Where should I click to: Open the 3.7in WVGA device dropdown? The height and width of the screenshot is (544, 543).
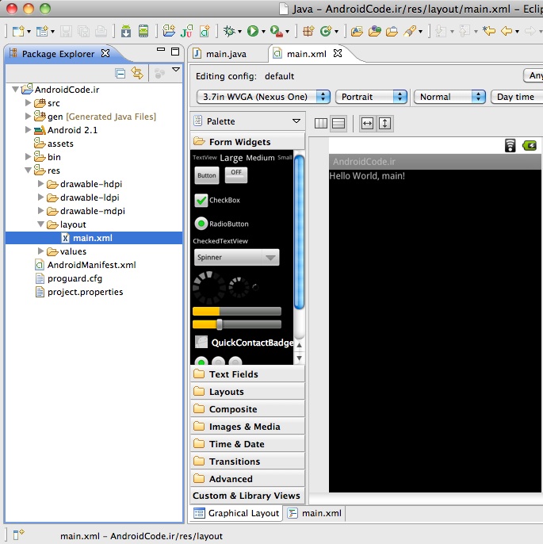[262, 97]
